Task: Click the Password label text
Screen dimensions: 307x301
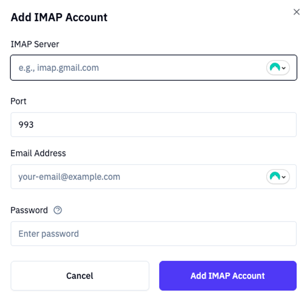Action: 29,210
